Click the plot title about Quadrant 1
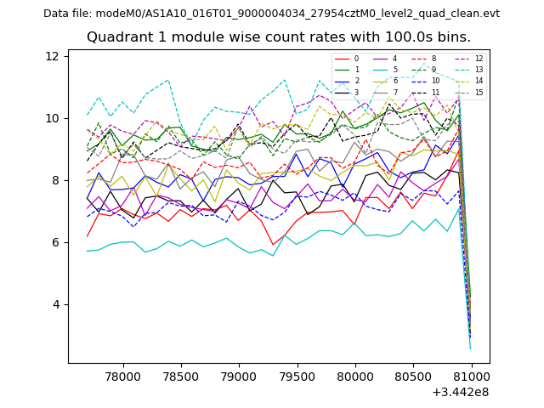Screen dimensions: 544x408 [278, 37]
